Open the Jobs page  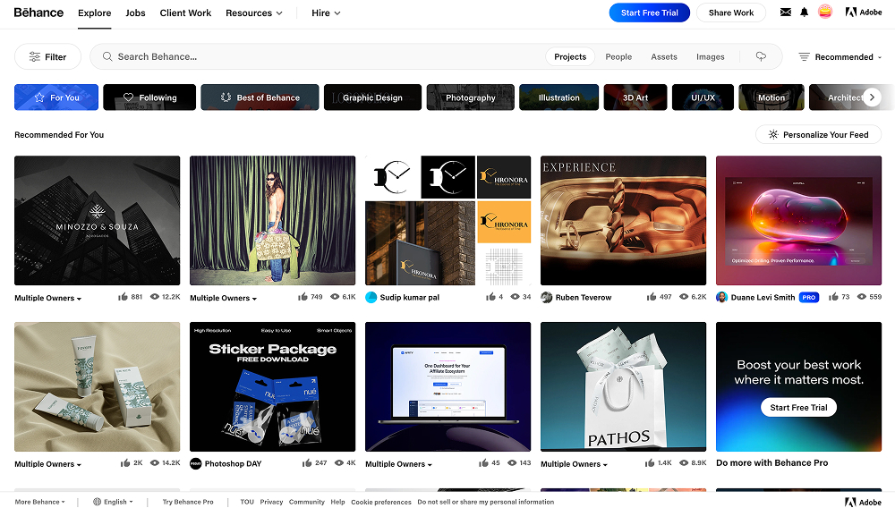135,13
